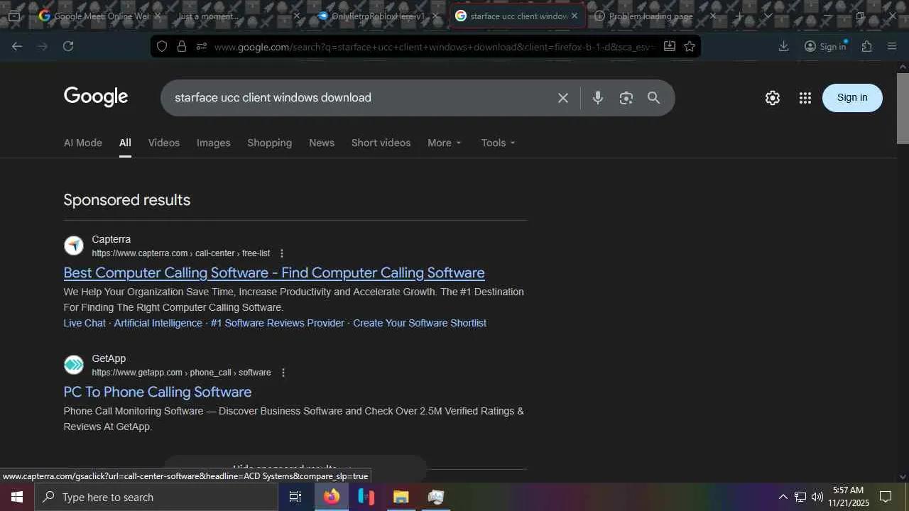Close the Google Meet tab

point(158,16)
